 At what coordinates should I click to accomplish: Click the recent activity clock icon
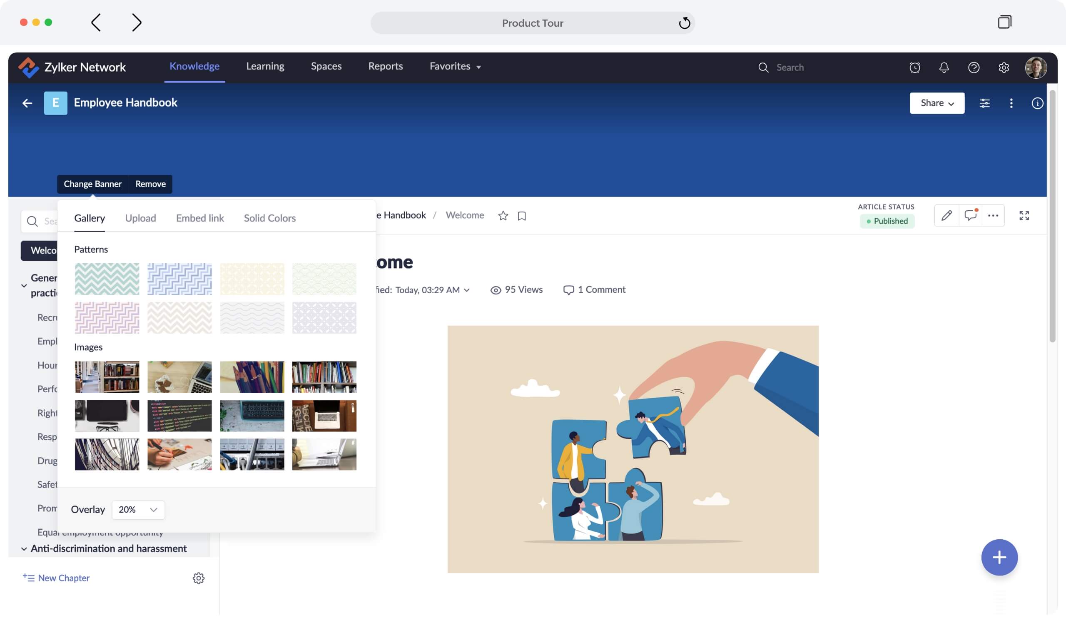[914, 67]
